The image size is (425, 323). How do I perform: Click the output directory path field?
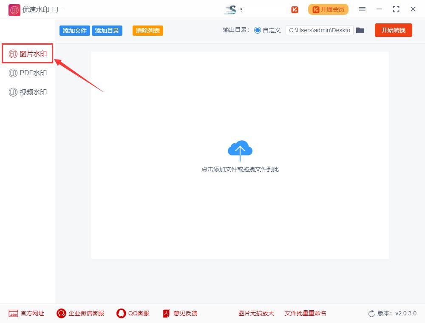click(x=320, y=30)
